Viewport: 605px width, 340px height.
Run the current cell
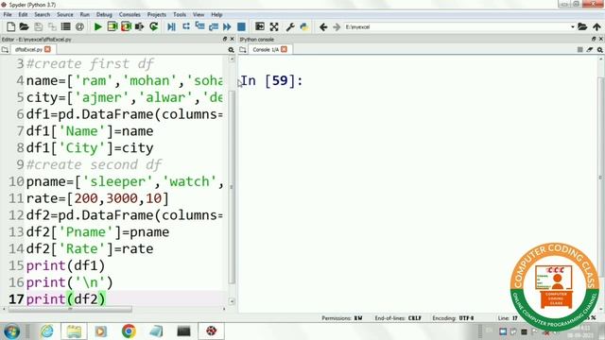(x=112, y=27)
